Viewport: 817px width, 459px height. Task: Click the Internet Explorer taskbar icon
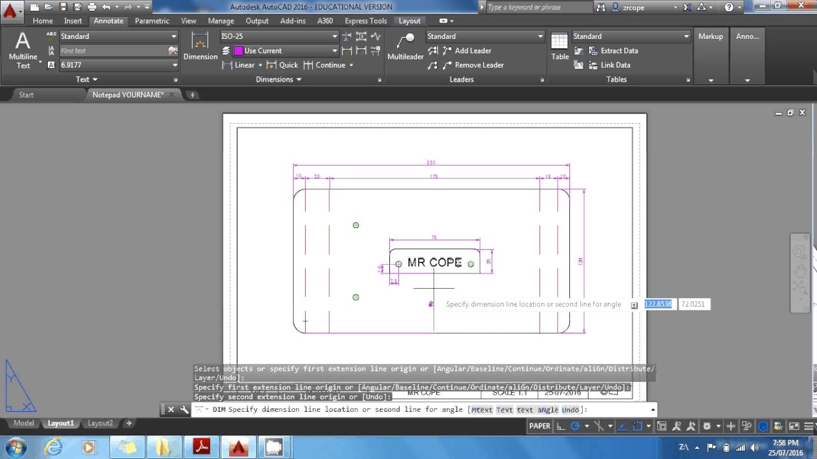click(54, 447)
